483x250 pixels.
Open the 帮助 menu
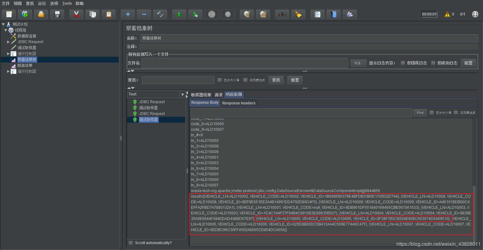point(80,3)
